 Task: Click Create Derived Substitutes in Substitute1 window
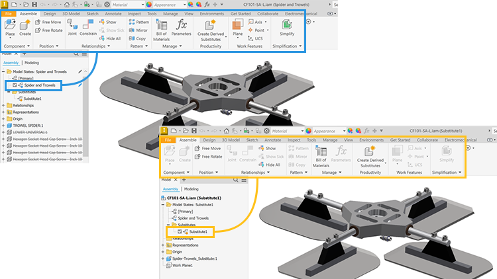click(x=370, y=157)
